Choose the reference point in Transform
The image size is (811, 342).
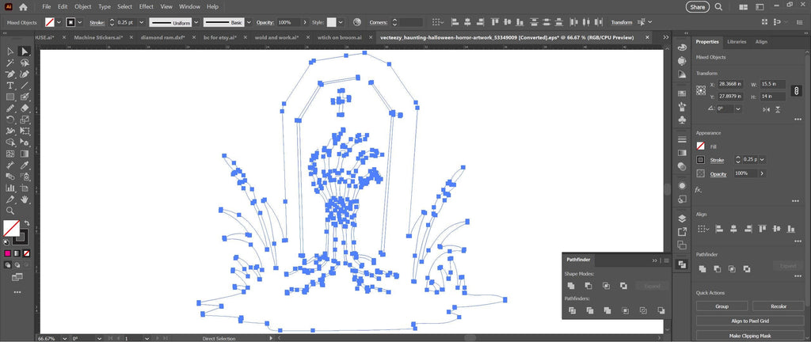tap(701, 90)
